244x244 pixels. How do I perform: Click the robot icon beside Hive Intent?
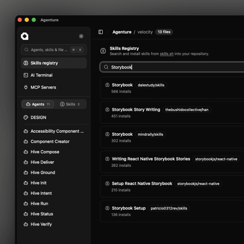click(26, 193)
